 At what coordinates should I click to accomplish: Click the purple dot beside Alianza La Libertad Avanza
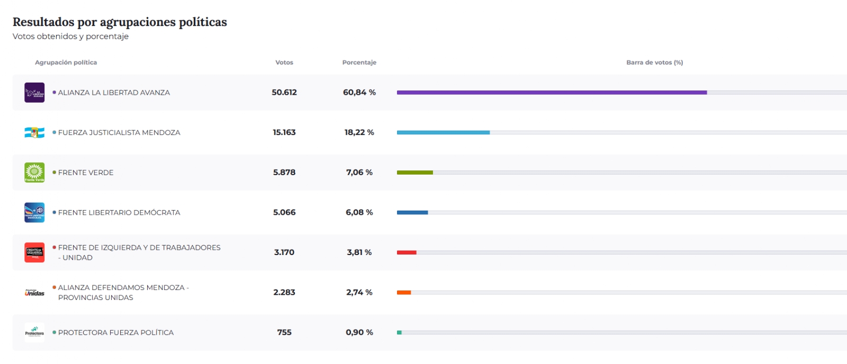pyautogui.click(x=54, y=92)
